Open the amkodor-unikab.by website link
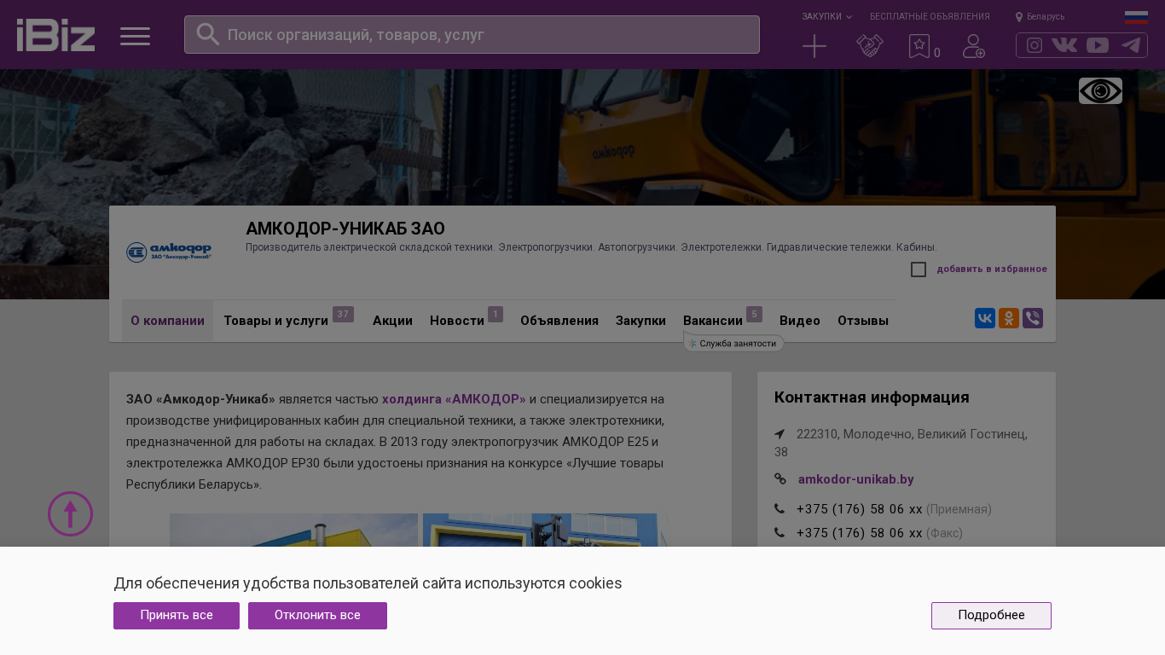 [856, 479]
